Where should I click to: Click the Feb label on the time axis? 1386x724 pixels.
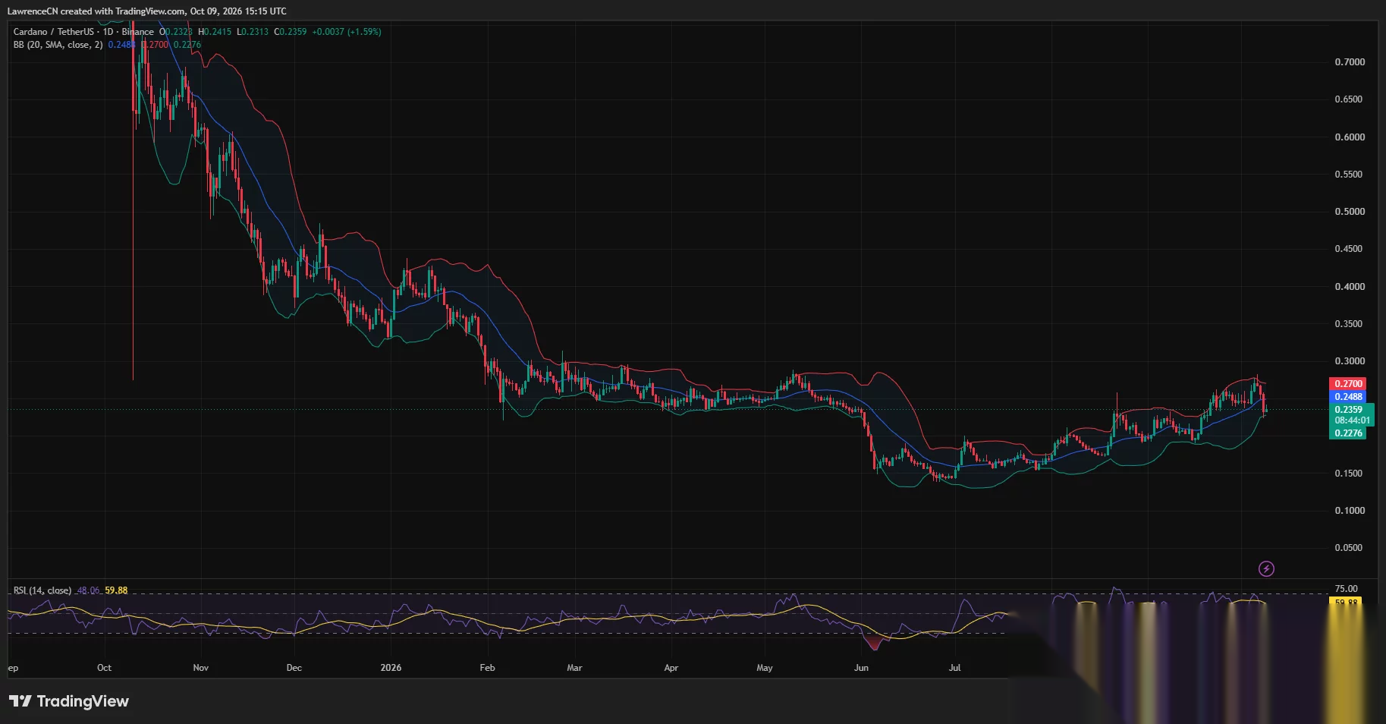click(x=487, y=668)
